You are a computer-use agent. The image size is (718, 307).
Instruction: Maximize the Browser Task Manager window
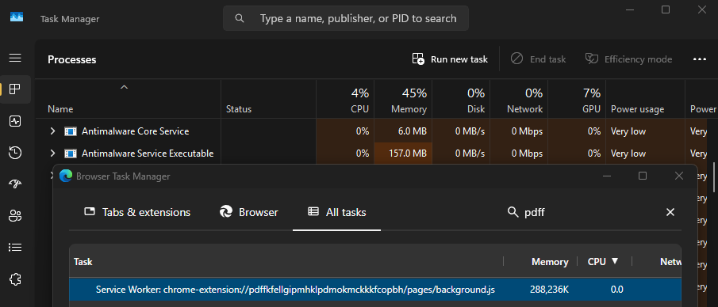point(643,176)
